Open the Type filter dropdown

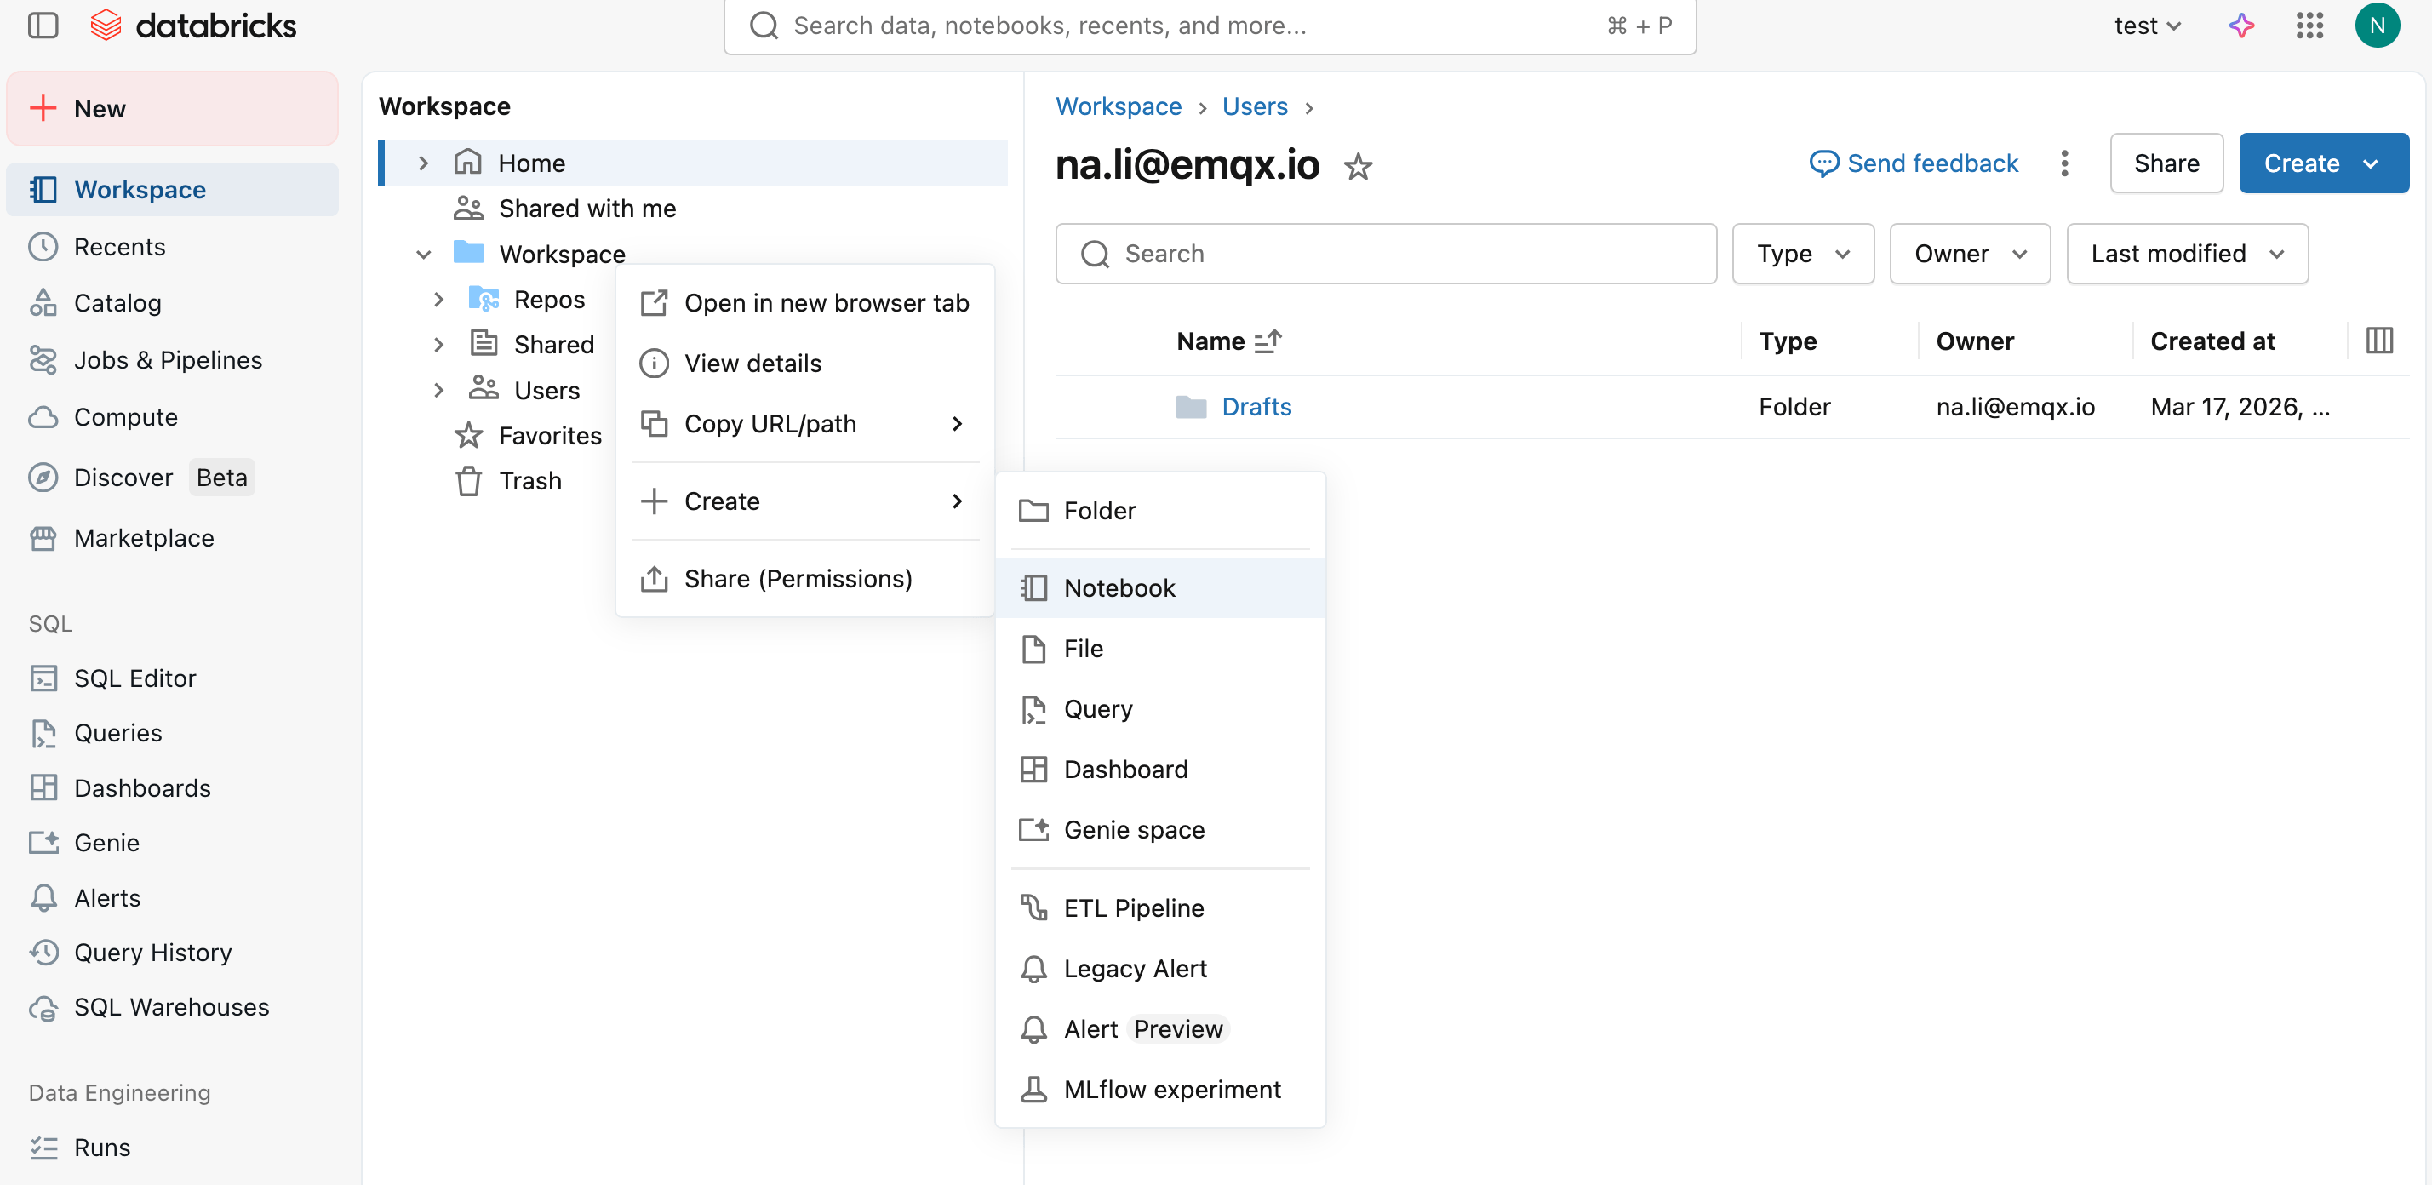(1802, 254)
